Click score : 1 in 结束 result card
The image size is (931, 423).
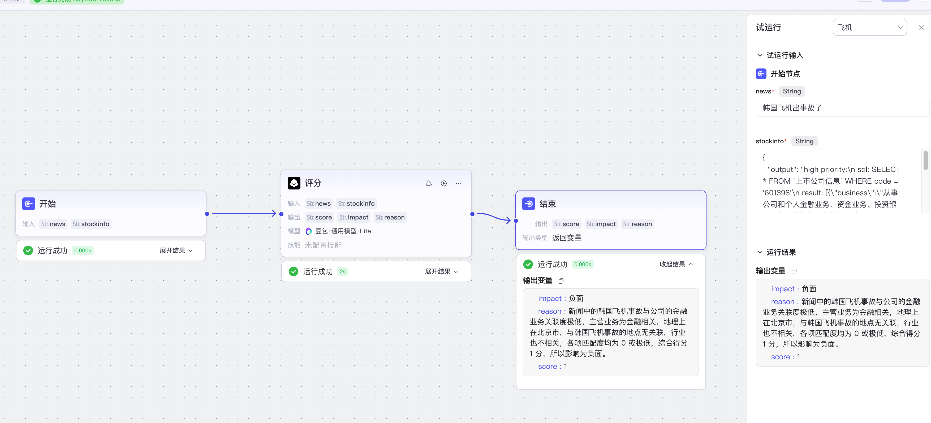[553, 367]
